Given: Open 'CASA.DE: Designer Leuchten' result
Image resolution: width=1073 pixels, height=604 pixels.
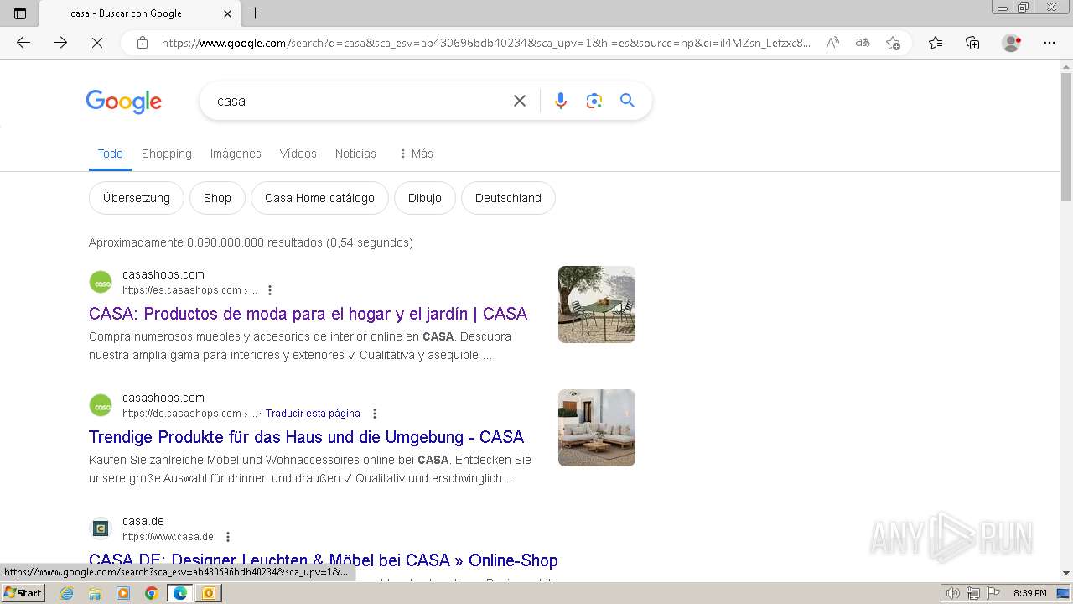Looking at the screenshot, I should pyautogui.click(x=324, y=560).
